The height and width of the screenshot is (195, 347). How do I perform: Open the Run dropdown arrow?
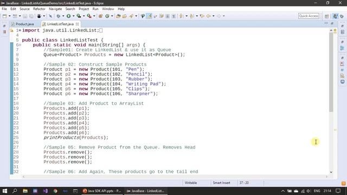[74, 16]
